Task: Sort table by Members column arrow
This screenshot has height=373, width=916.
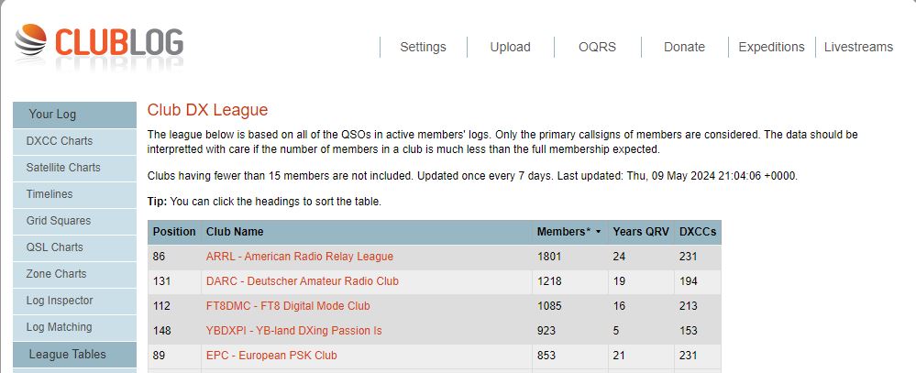Action: pos(599,232)
